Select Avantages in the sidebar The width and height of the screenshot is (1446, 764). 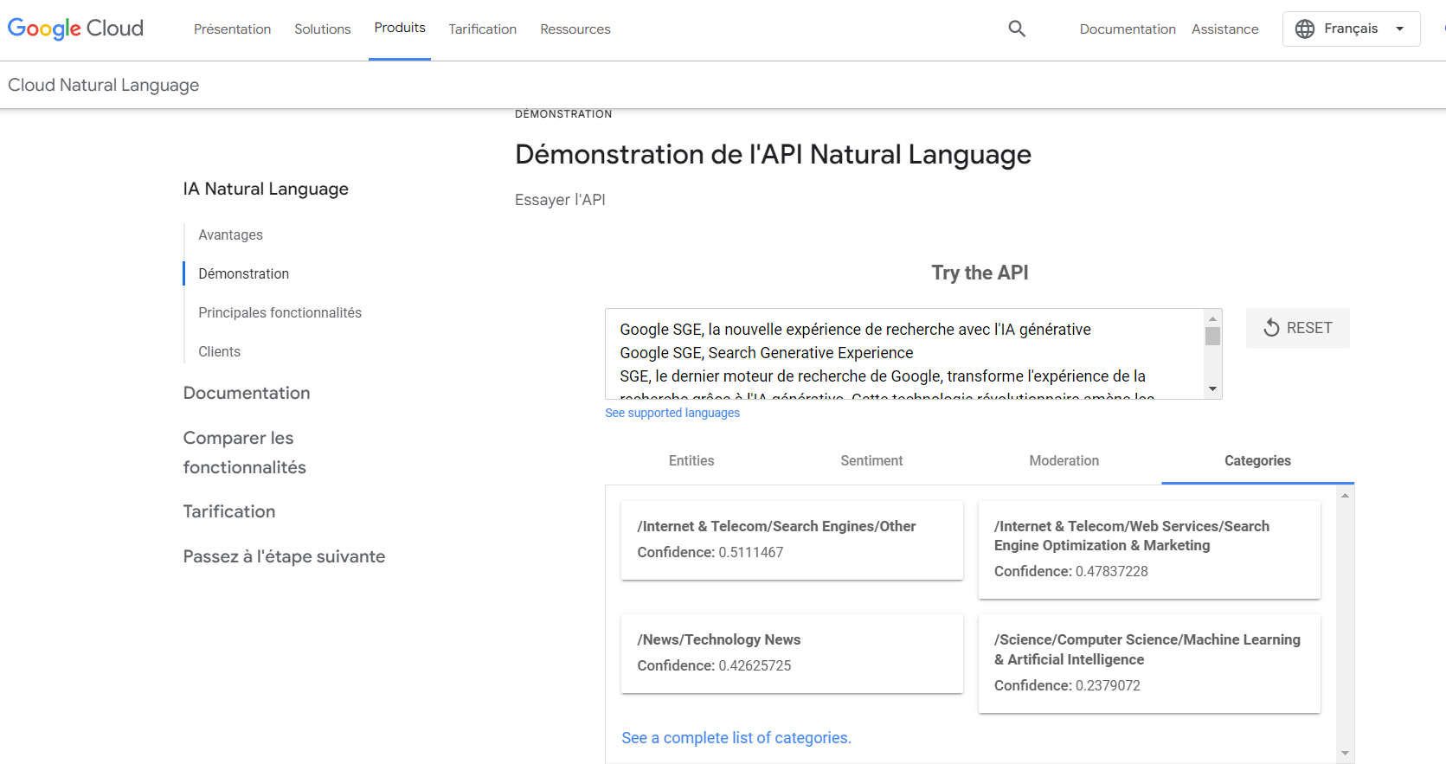point(230,234)
